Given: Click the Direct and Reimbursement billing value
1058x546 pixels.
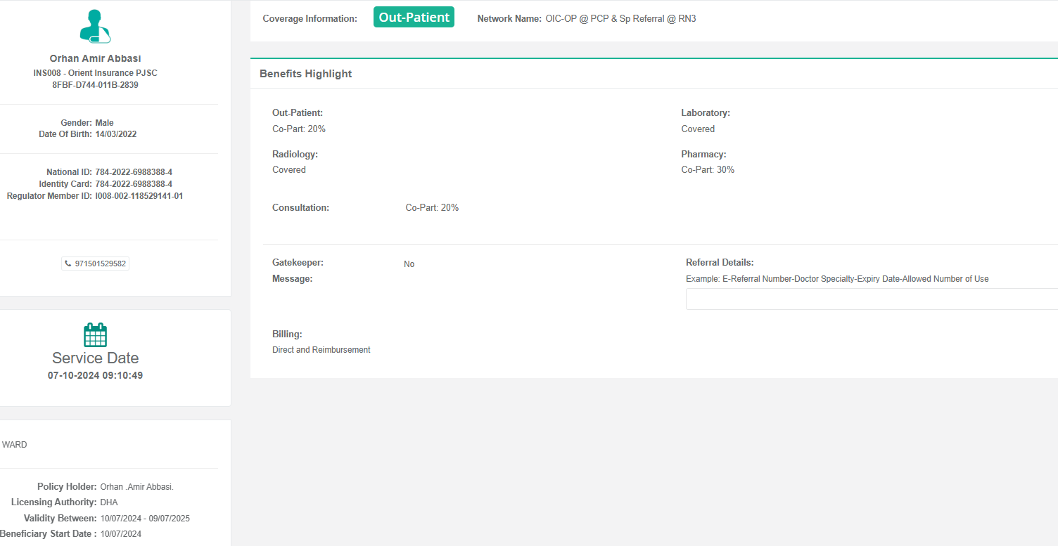Looking at the screenshot, I should click(321, 350).
